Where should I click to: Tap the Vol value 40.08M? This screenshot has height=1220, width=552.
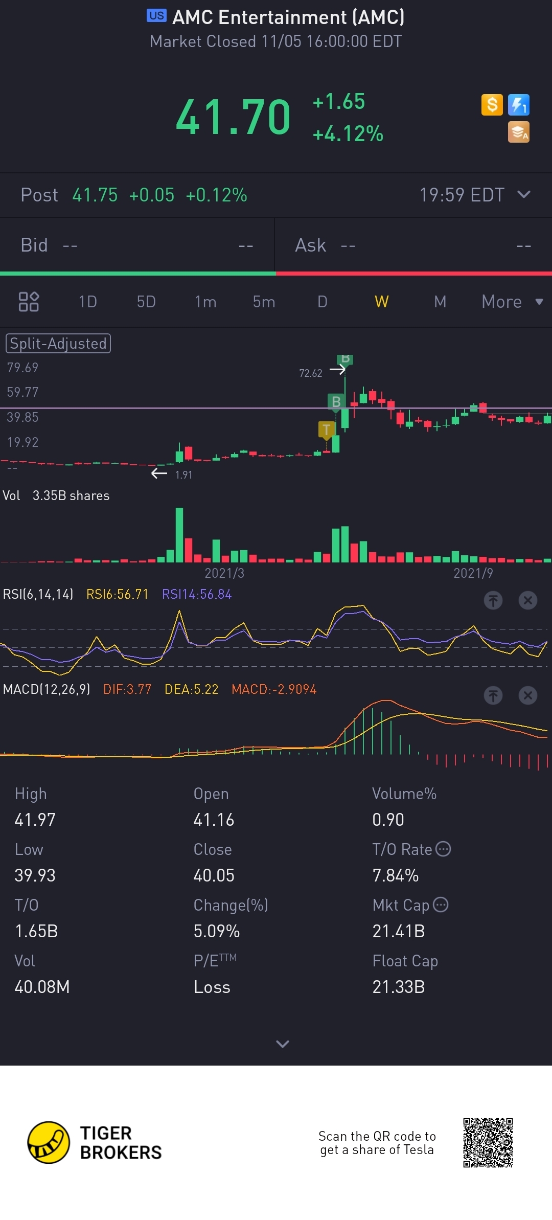42,987
